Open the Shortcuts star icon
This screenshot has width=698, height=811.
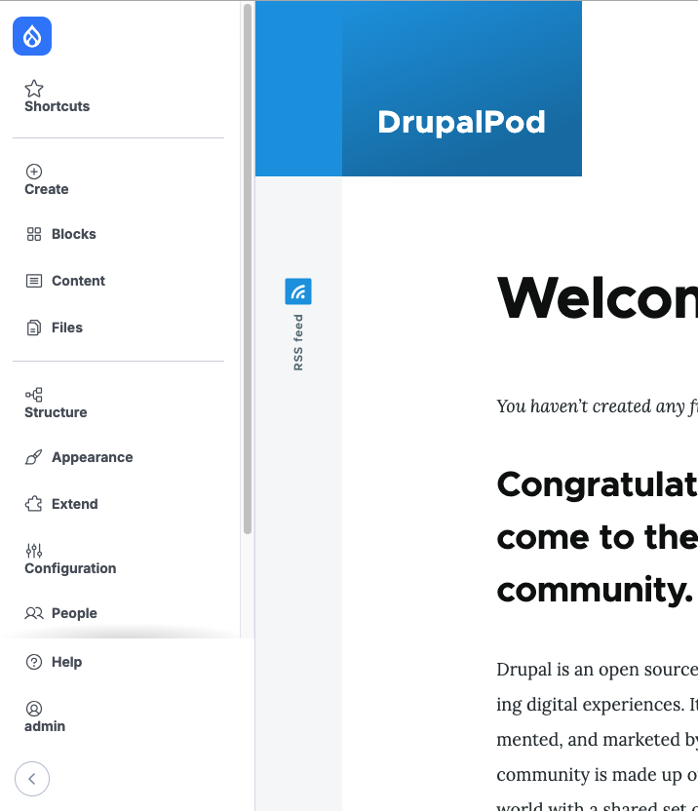click(34, 89)
